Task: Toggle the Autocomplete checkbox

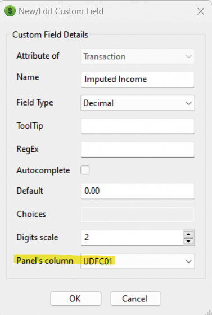Action: pos(85,170)
